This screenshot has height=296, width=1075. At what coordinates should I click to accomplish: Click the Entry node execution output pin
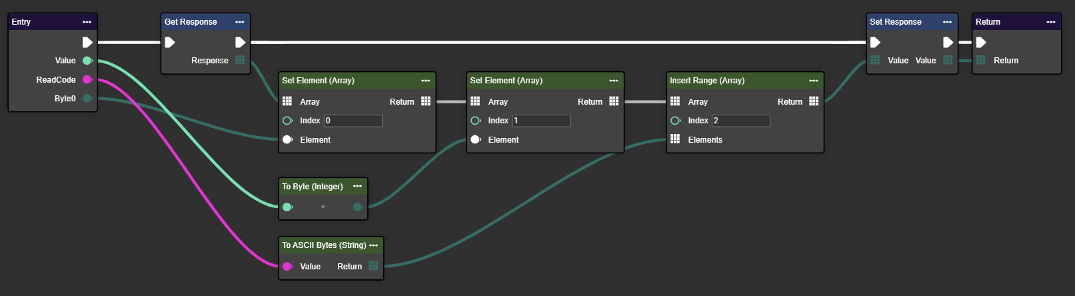(87, 42)
